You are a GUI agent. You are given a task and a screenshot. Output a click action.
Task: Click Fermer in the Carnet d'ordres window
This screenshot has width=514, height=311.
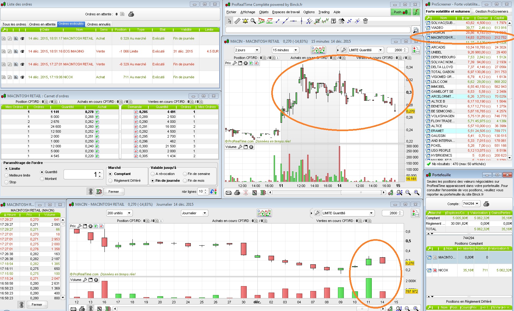(x=114, y=192)
